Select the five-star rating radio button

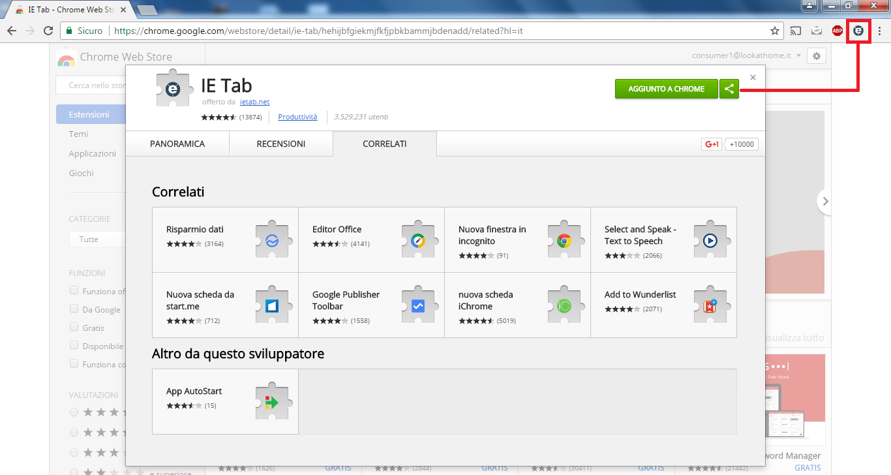(74, 412)
